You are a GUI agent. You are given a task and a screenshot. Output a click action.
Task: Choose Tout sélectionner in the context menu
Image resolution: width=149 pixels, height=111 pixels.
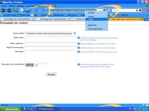pyautogui.click(x=97, y=29)
